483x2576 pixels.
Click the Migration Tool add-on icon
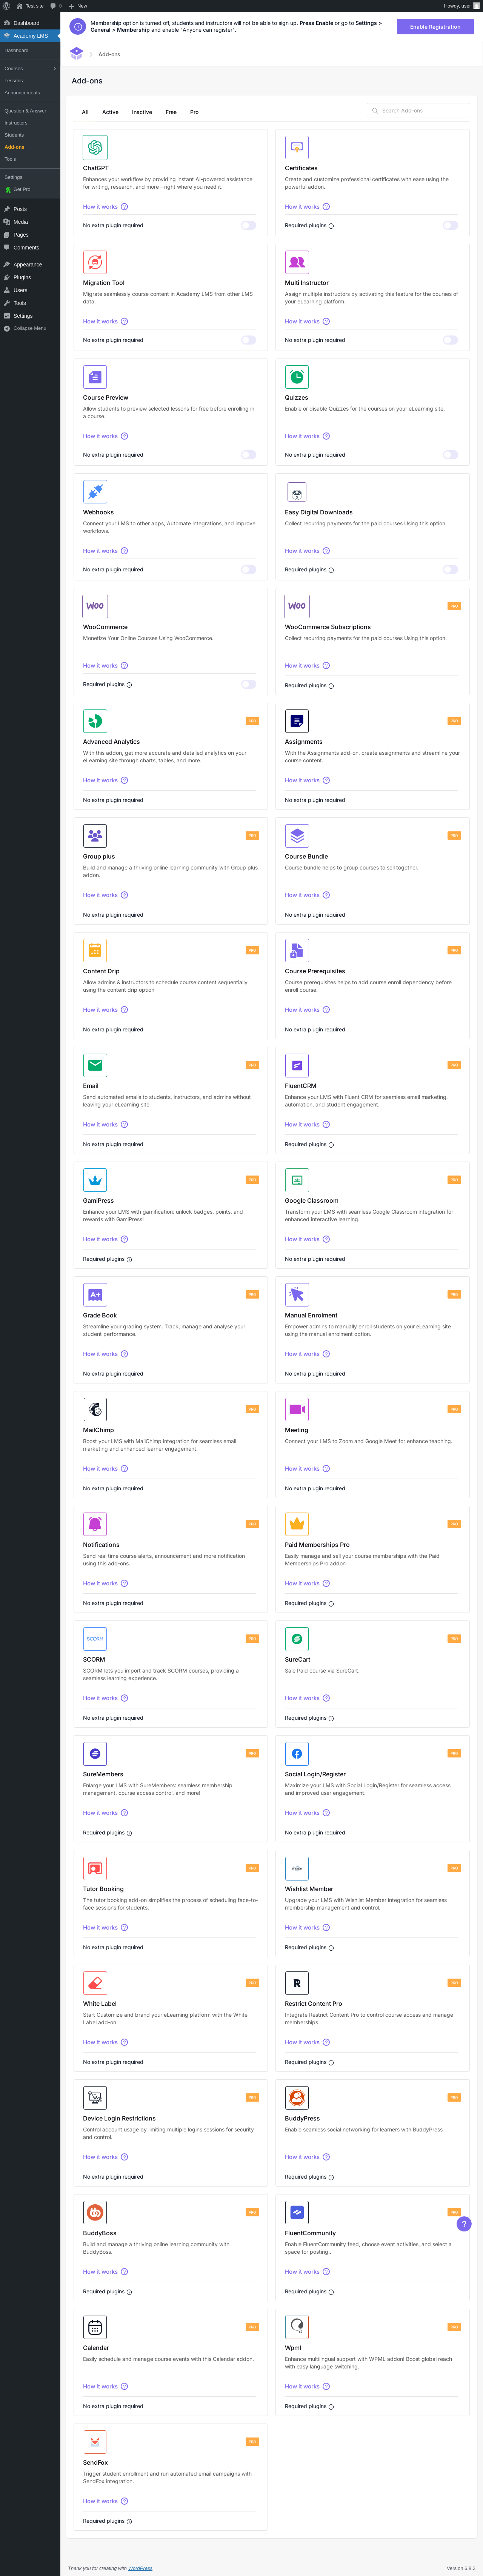(x=95, y=262)
